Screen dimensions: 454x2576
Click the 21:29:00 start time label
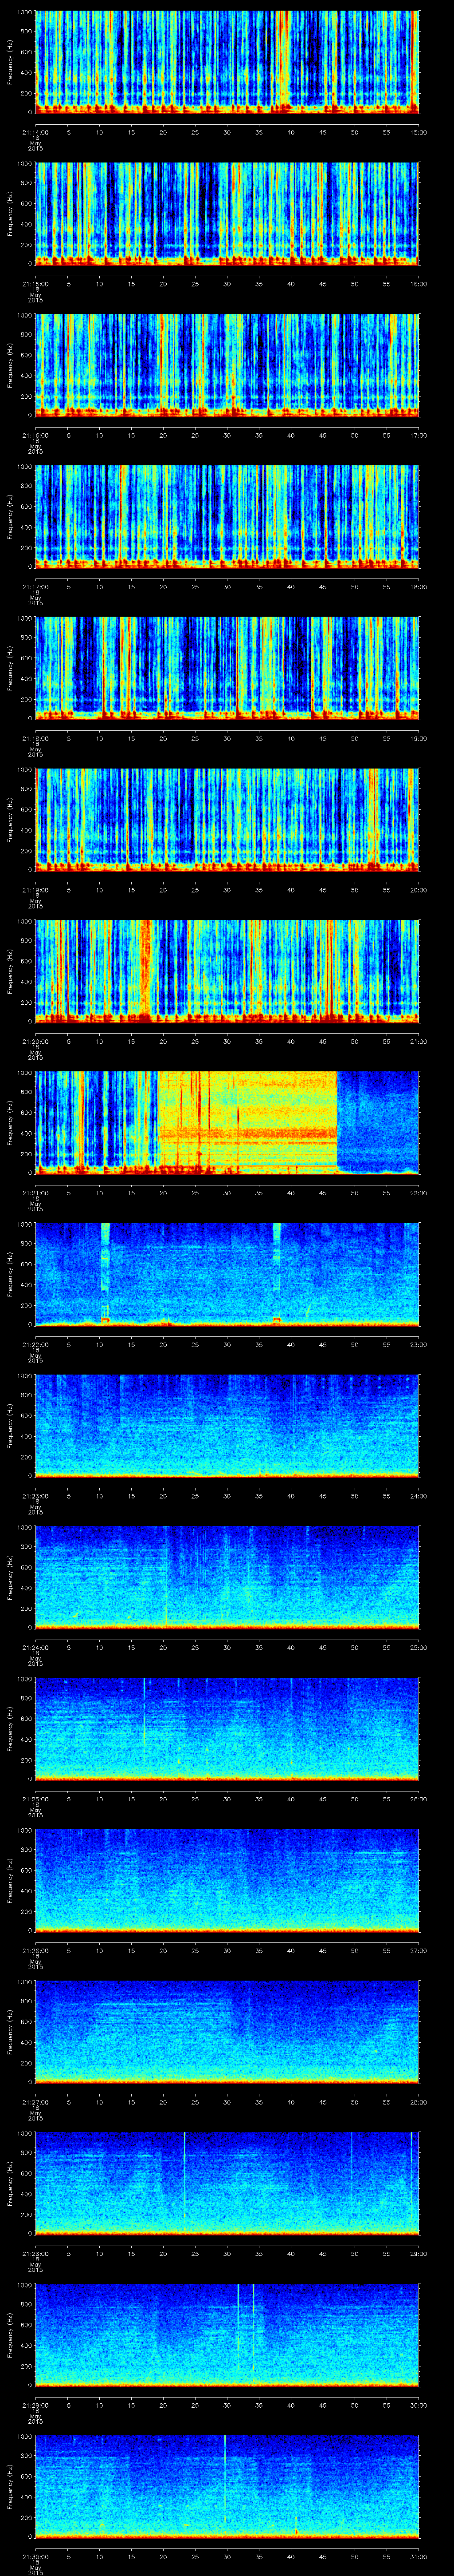[35, 2405]
